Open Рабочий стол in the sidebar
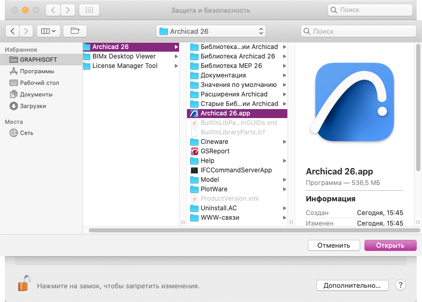Image resolution: width=422 pixels, height=302 pixels. pos(41,83)
